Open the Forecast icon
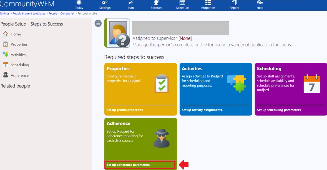This screenshot has width=327, height=170. [x=156, y=2]
